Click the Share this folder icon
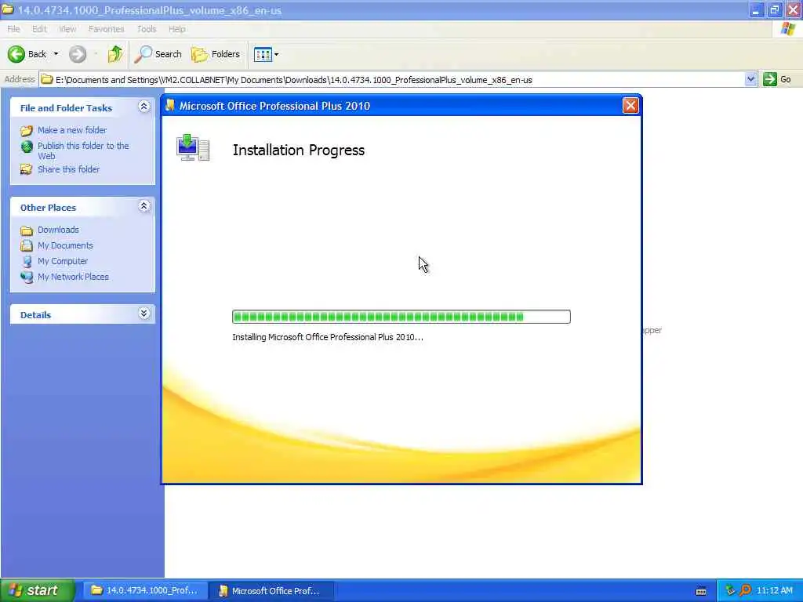The height and width of the screenshot is (602, 803). point(26,169)
